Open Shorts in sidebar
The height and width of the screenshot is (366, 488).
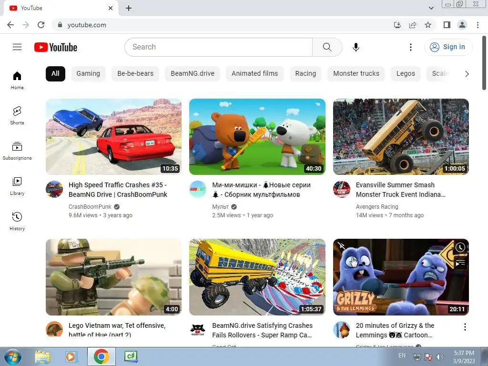pos(17,115)
